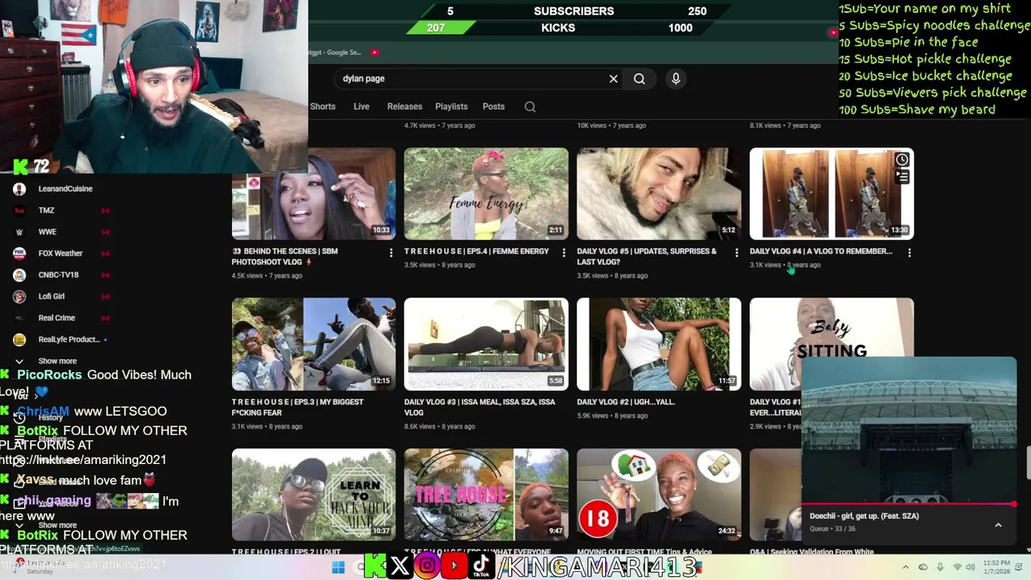Viewport: 1031px width, 580px height.
Task: Click the CNBC-TV18 channel logo
Action: point(19,275)
